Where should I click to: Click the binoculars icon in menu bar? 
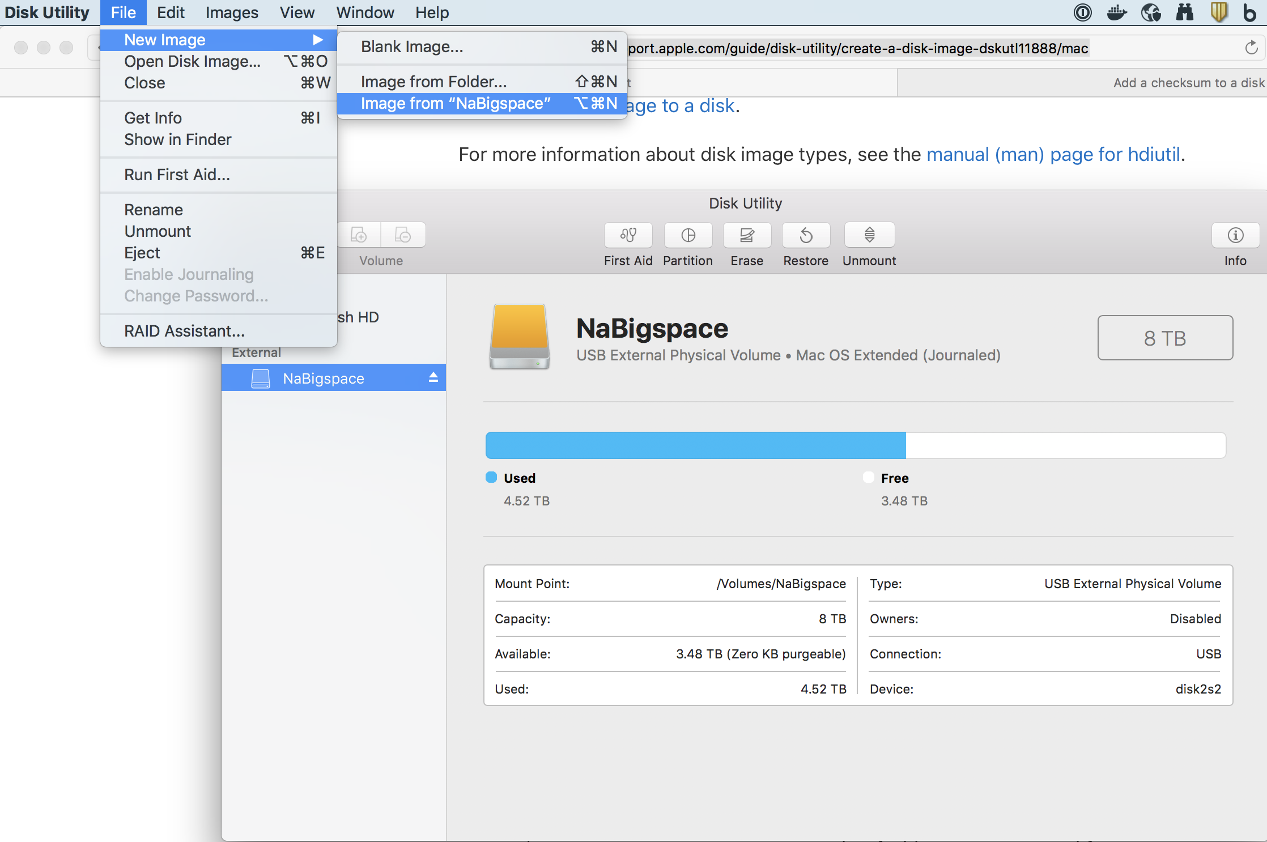(x=1185, y=12)
